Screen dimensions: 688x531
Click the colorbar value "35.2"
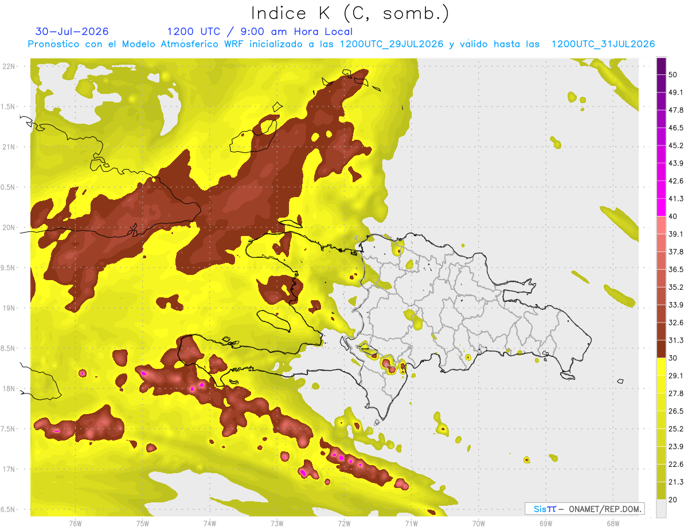point(676,287)
